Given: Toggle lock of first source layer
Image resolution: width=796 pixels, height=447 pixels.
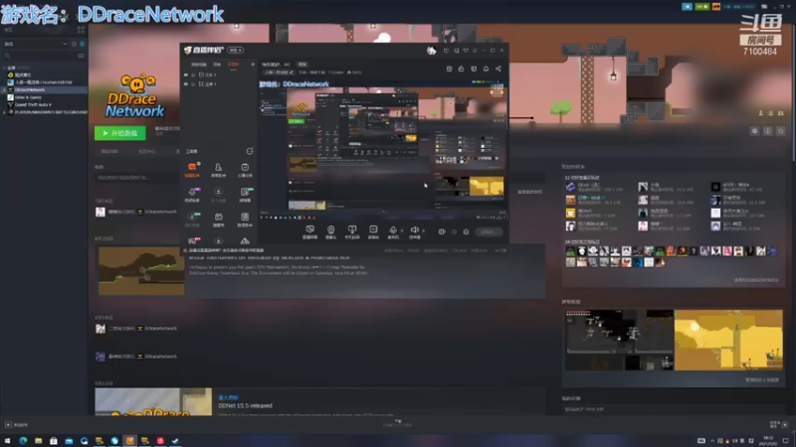Looking at the screenshot, I should tap(193, 74).
